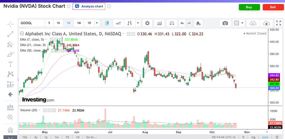Viewport: 285px width, 139px height.
Task: Undo the last chart action
Action: point(182,23)
